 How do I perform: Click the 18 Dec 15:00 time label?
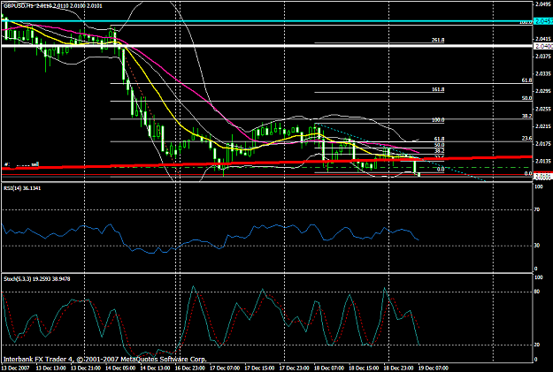click(364, 368)
